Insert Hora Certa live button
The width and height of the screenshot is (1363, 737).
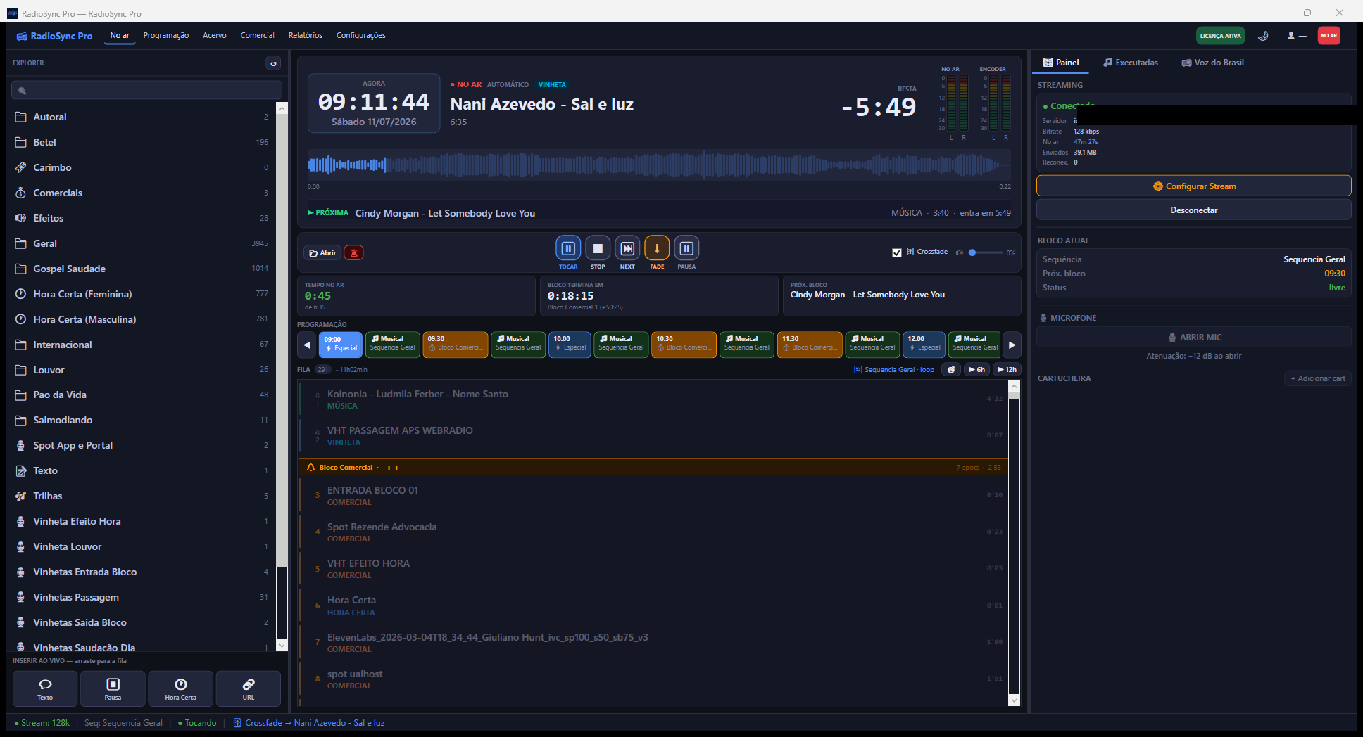click(180, 688)
